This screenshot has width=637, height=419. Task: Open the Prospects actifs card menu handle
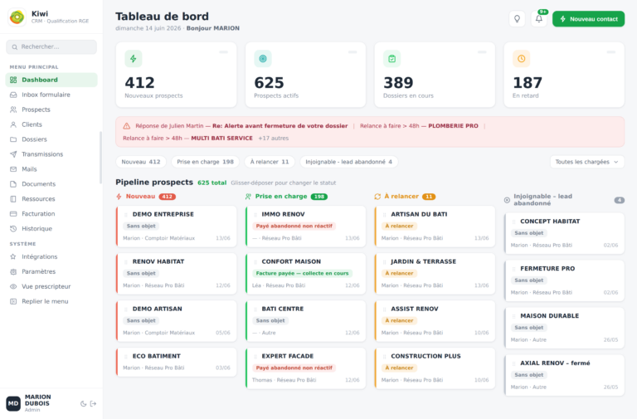[x=353, y=52]
